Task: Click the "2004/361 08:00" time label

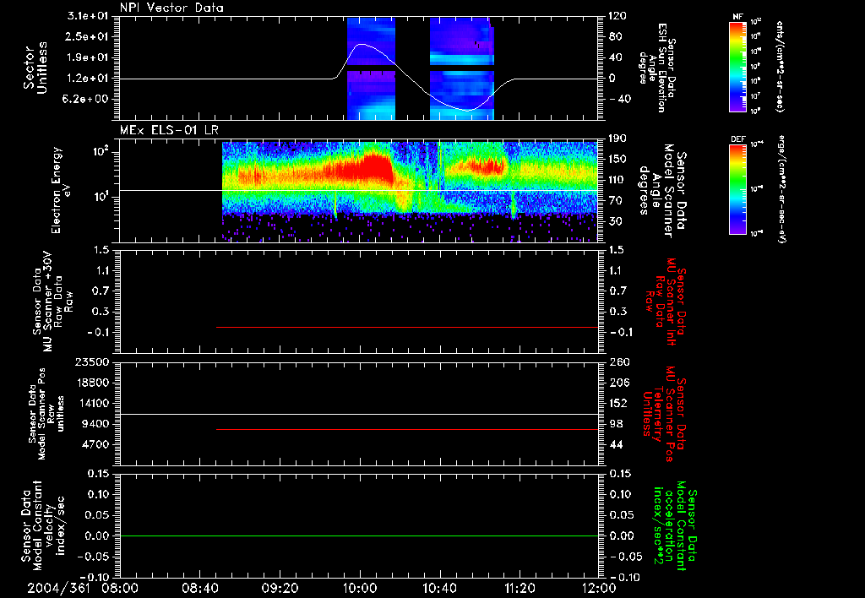Action: [x=84, y=588]
